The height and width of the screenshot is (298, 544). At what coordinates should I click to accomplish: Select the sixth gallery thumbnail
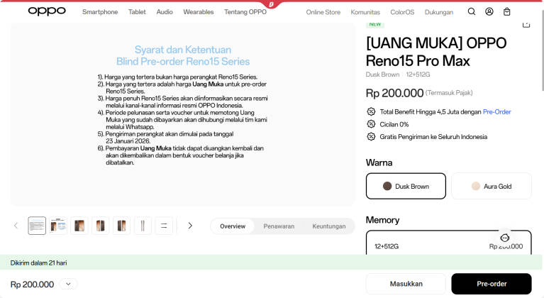coord(143,226)
